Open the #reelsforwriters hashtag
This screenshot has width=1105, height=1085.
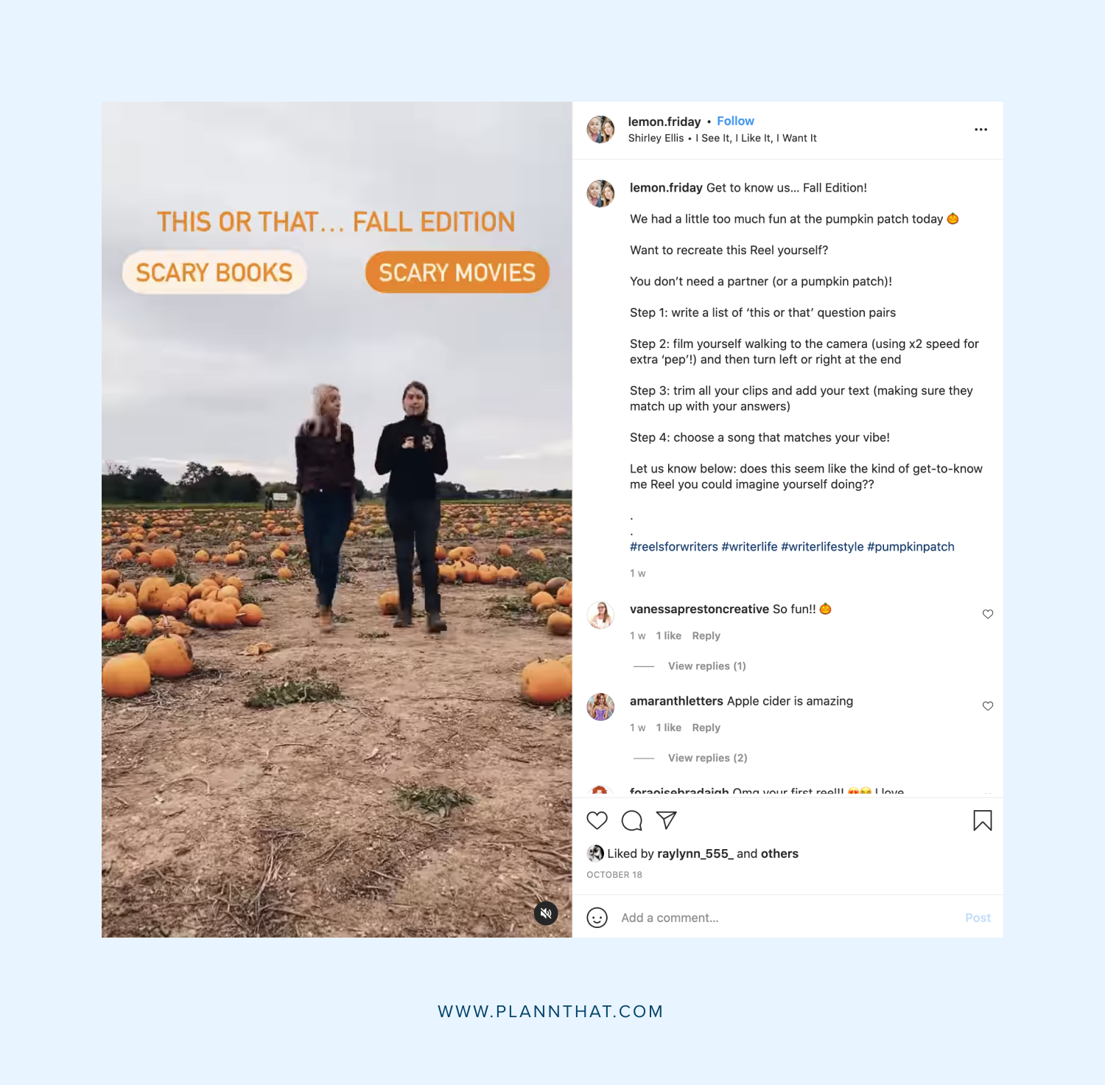673,547
